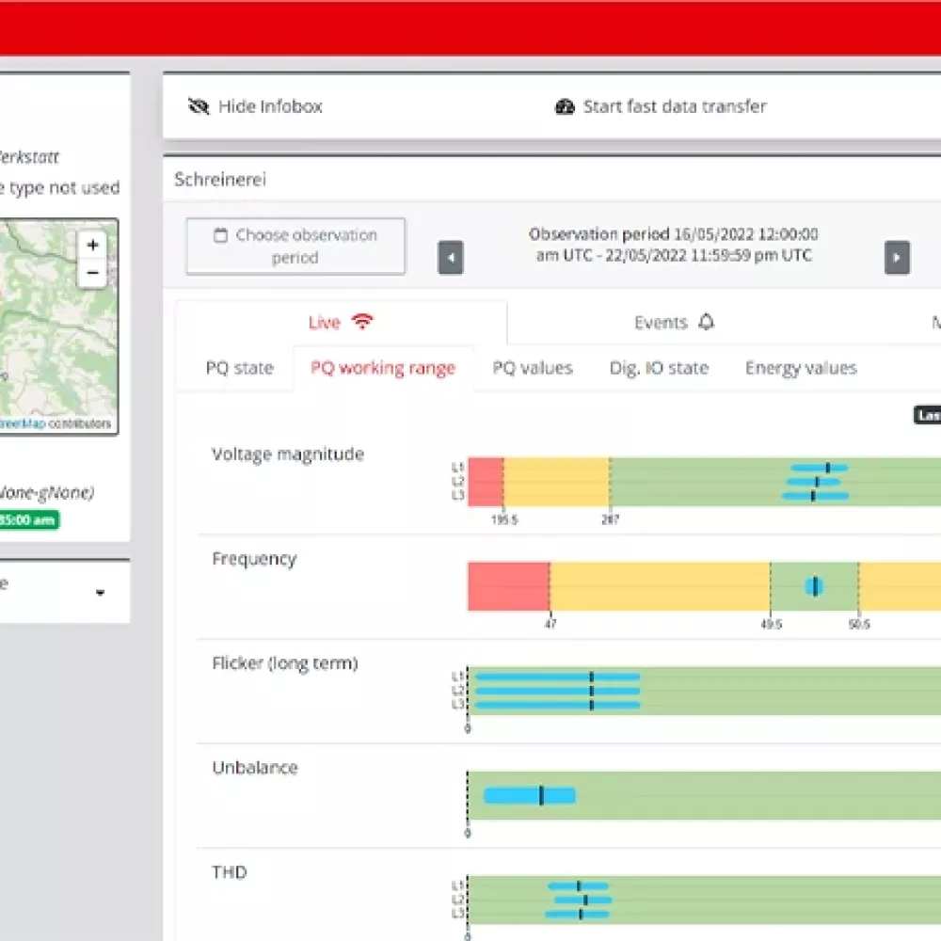Click the calendar icon on Choose observation period
Viewport: 941px width, 941px height.
coord(221,235)
